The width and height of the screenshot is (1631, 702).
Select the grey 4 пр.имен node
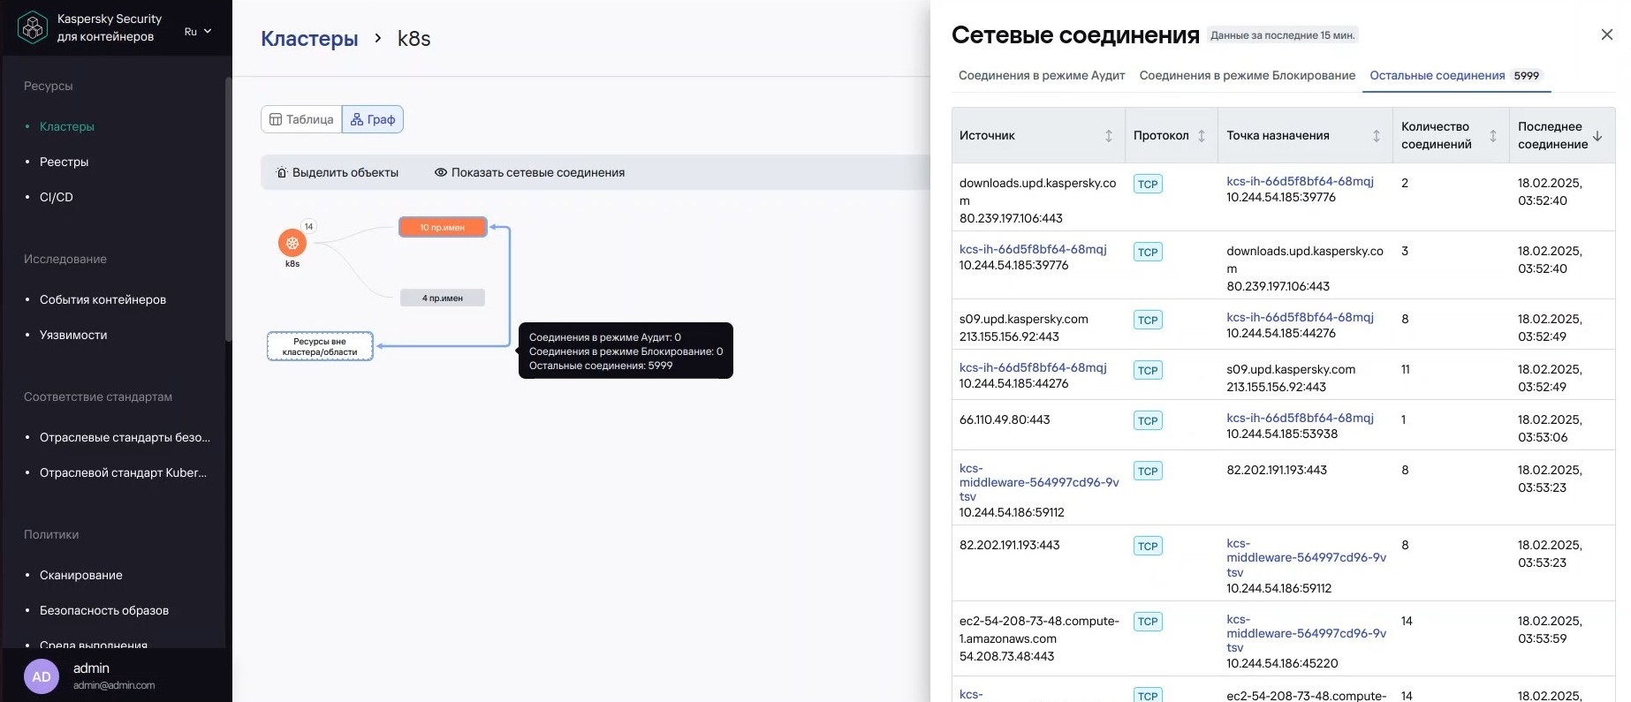[x=443, y=298]
